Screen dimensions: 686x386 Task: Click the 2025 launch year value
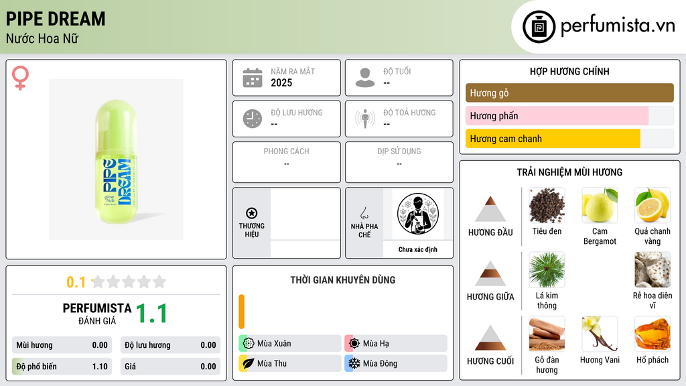point(281,82)
